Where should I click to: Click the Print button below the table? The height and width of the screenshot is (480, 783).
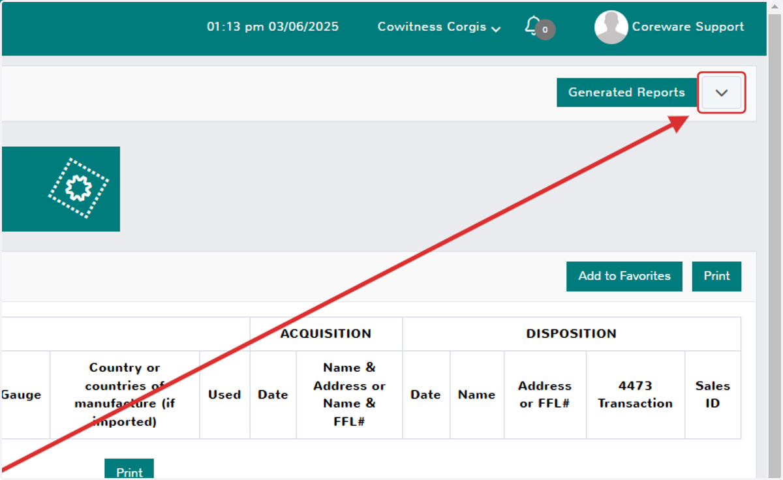[129, 470]
